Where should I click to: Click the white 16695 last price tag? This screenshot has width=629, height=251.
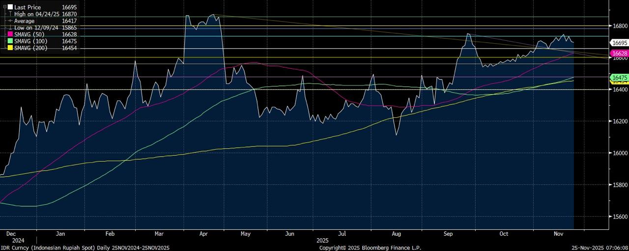tap(619, 43)
